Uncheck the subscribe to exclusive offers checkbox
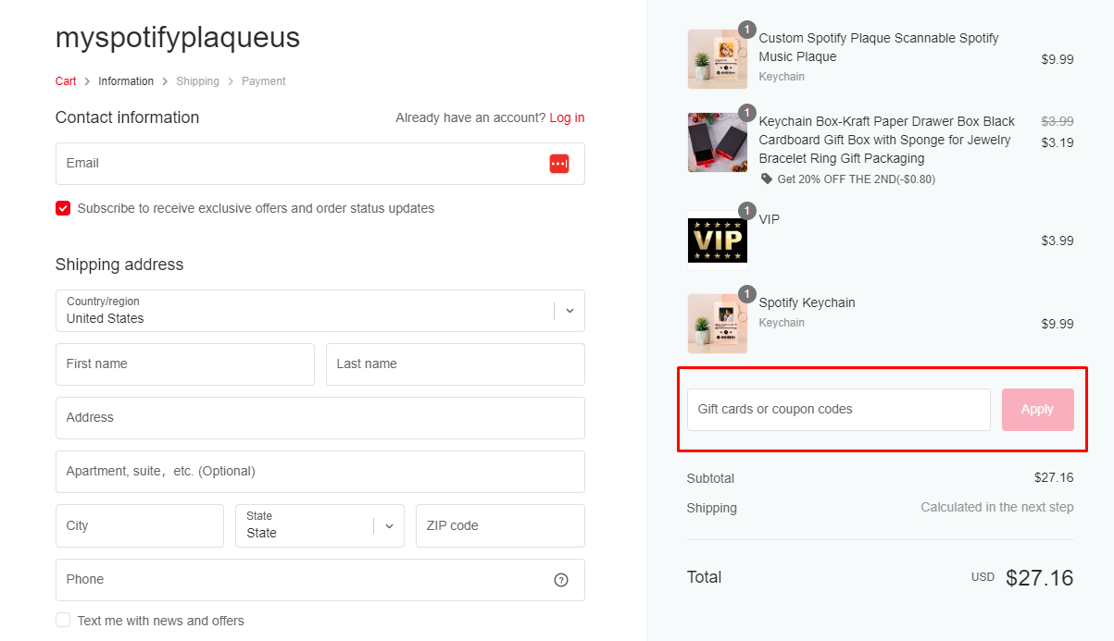 pyautogui.click(x=63, y=208)
